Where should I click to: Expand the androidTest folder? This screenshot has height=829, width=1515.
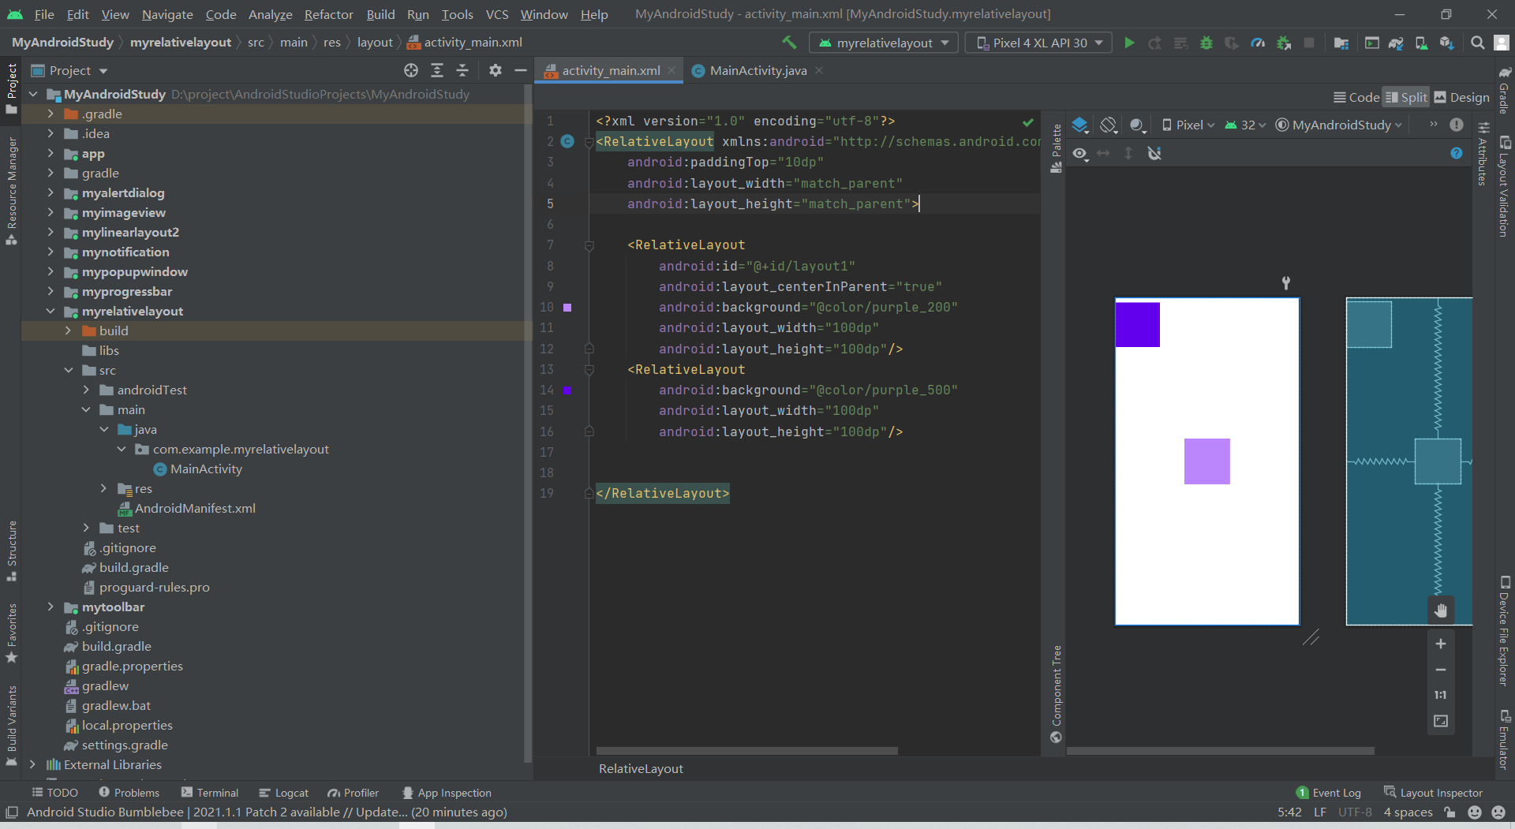tap(86, 390)
